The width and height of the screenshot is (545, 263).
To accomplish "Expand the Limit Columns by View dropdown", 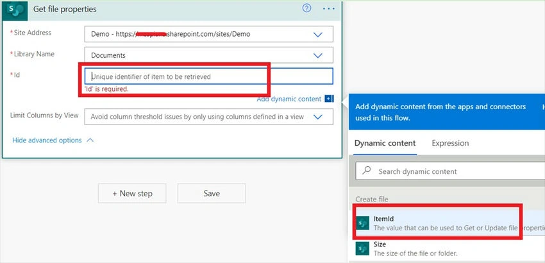I will [317, 117].
